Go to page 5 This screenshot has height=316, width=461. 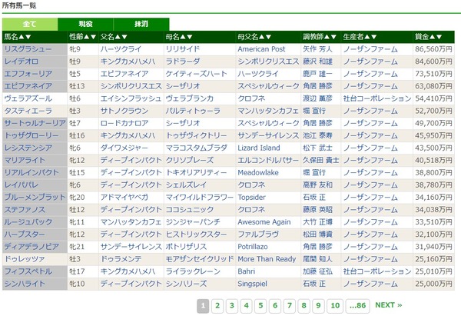click(x=260, y=306)
